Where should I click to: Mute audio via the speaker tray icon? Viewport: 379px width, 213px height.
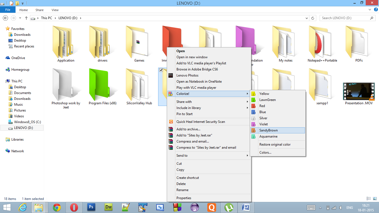coord(340,207)
